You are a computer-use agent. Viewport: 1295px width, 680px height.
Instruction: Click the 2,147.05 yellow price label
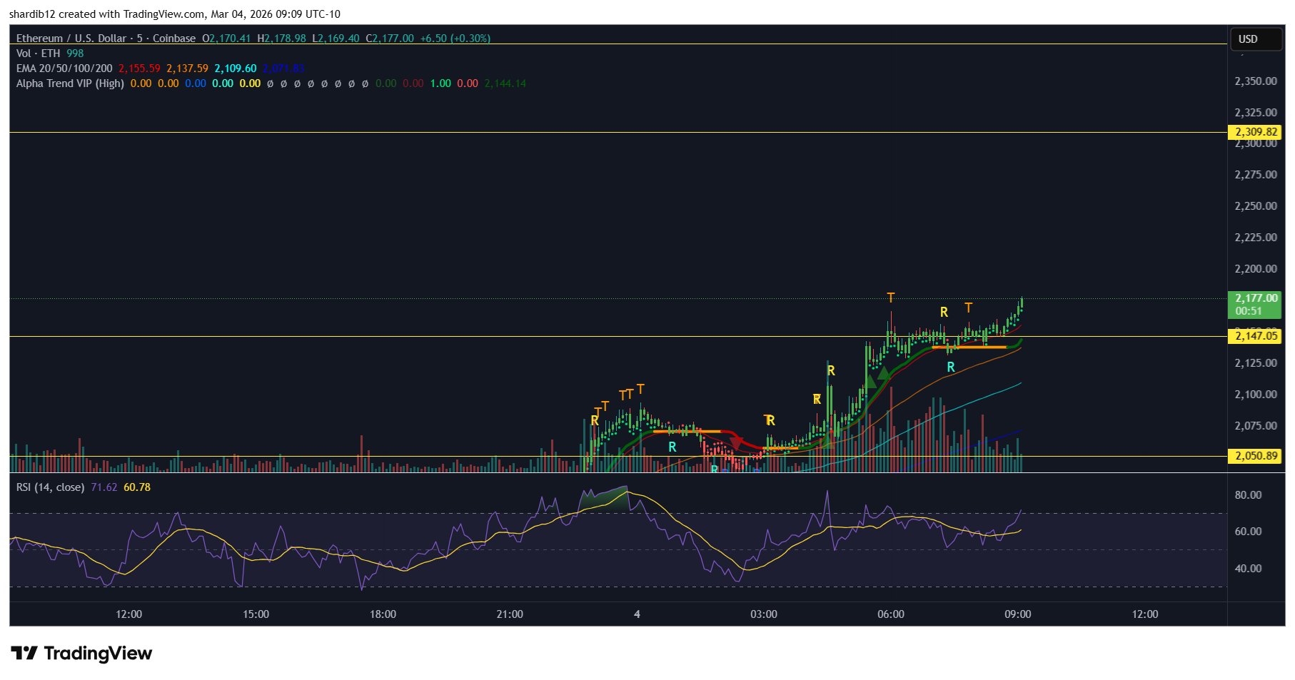pos(1255,336)
